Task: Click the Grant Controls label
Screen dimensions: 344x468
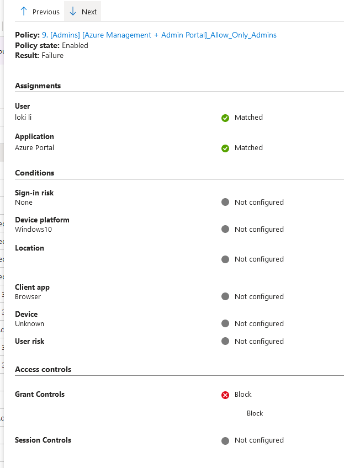Action: [x=40, y=394]
